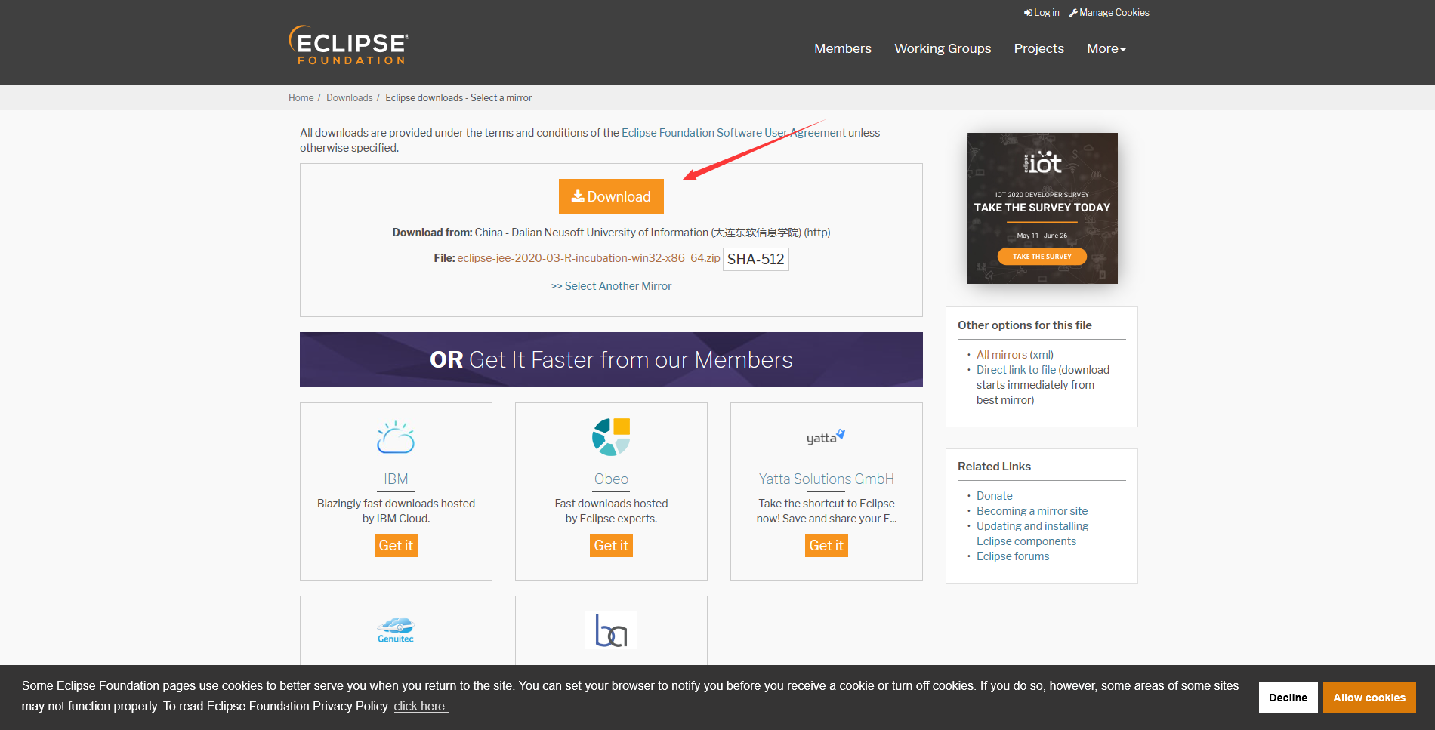Click the Obeo logo icon
1435x730 pixels.
[611, 437]
